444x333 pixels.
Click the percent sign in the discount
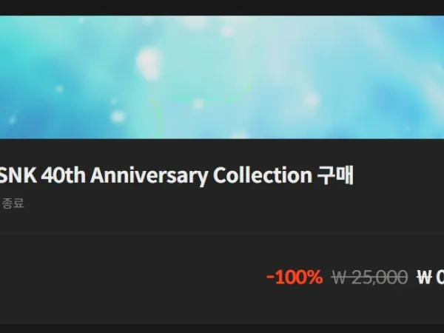click(314, 277)
